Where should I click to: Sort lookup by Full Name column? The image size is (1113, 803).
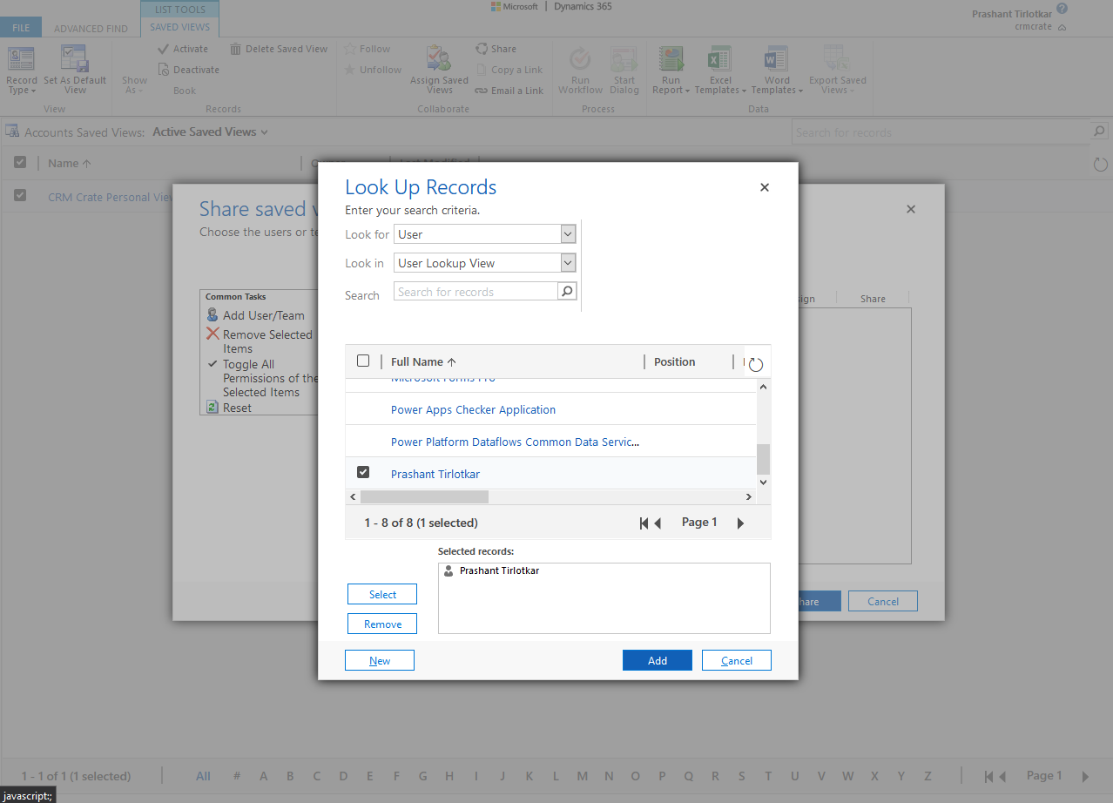pos(423,361)
